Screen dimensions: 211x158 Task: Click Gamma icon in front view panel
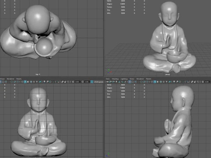tap(82, 82)
